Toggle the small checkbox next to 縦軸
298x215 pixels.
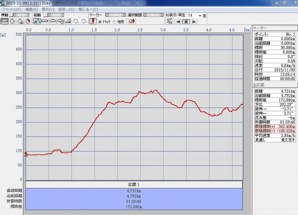click(45, 15)
